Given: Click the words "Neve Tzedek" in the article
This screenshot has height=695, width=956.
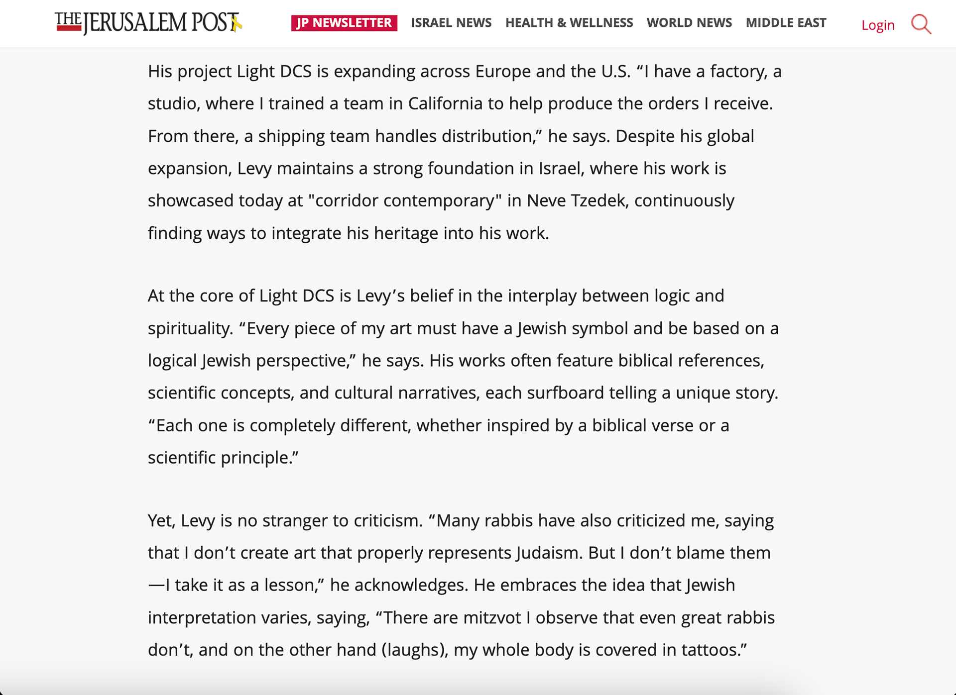Looking at the screenshot, I should tap(576, 200).
